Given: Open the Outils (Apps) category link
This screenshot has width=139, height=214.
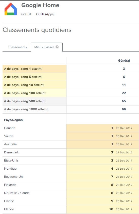Looking at the screenshot, I should pyautogui.click(x=45, y=14).
